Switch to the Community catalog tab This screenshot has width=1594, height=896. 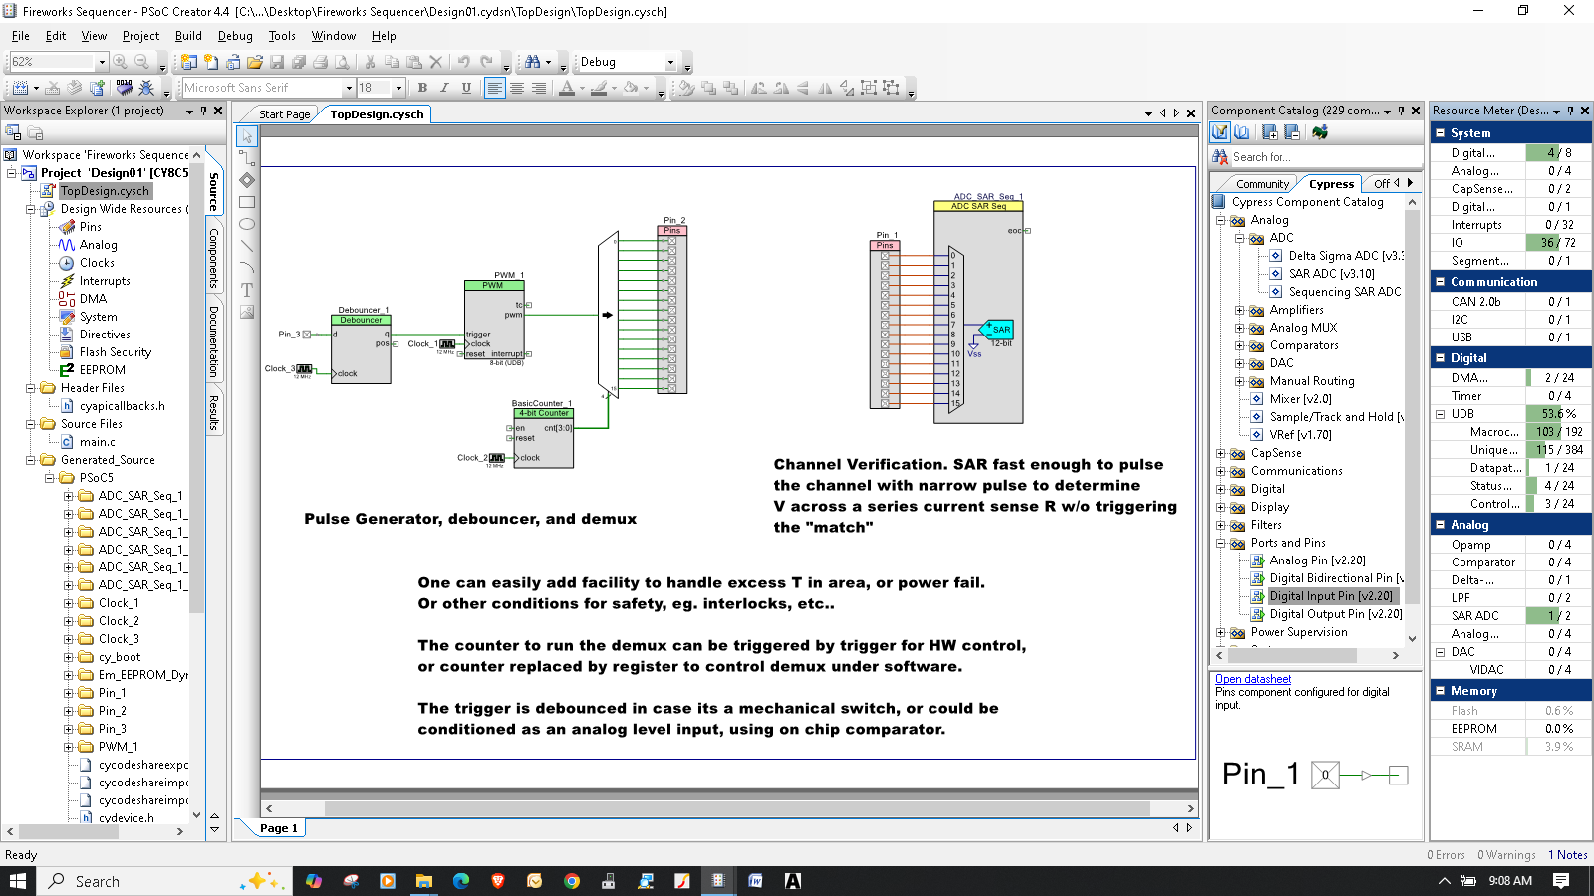pos(1262,184)
